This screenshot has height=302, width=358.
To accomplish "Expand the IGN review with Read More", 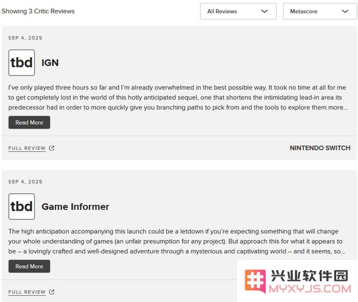I will point(29,123).
